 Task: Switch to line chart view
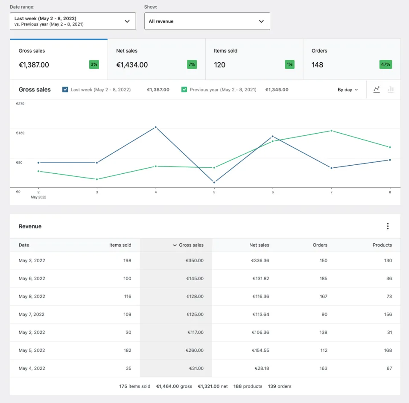377,90
